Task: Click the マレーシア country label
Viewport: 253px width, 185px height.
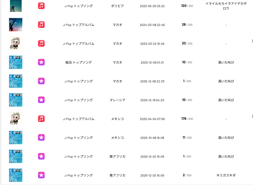Action: [x=117, y=100]
